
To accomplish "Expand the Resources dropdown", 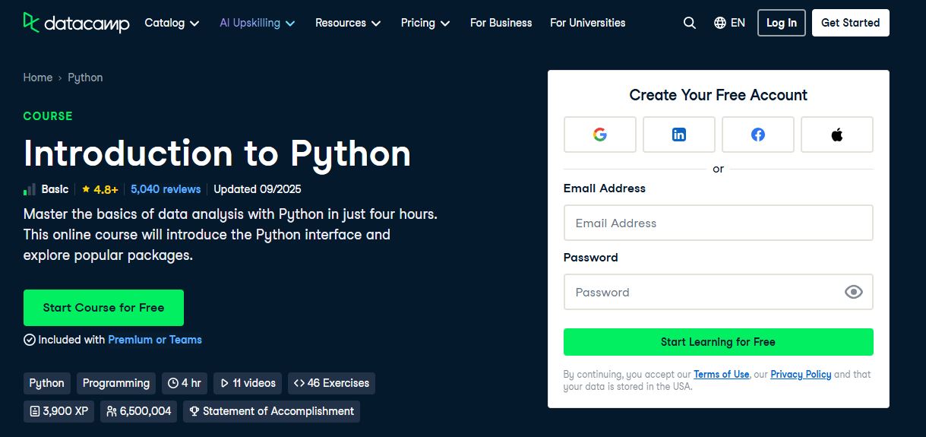I will point(348,23).
